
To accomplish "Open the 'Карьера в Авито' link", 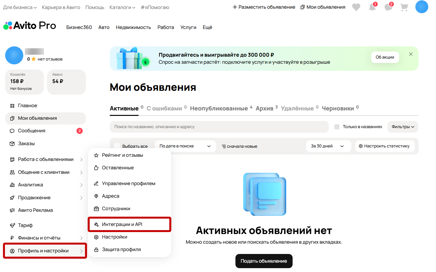I will pyautogui.click(x=61, y=7).
